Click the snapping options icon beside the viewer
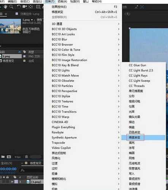The image size is (168, 190). pos(136,7)
